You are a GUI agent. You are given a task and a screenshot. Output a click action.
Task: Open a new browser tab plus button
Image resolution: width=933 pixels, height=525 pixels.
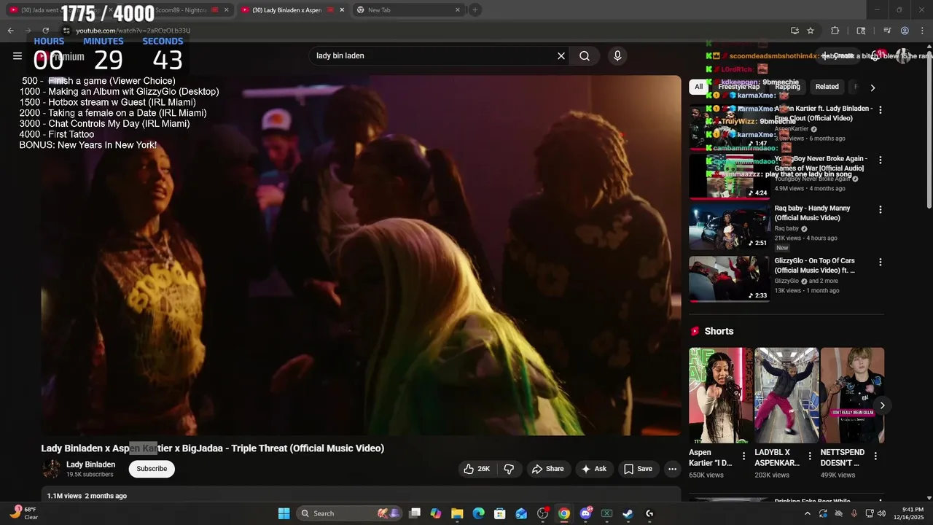[x=475, y=10]
